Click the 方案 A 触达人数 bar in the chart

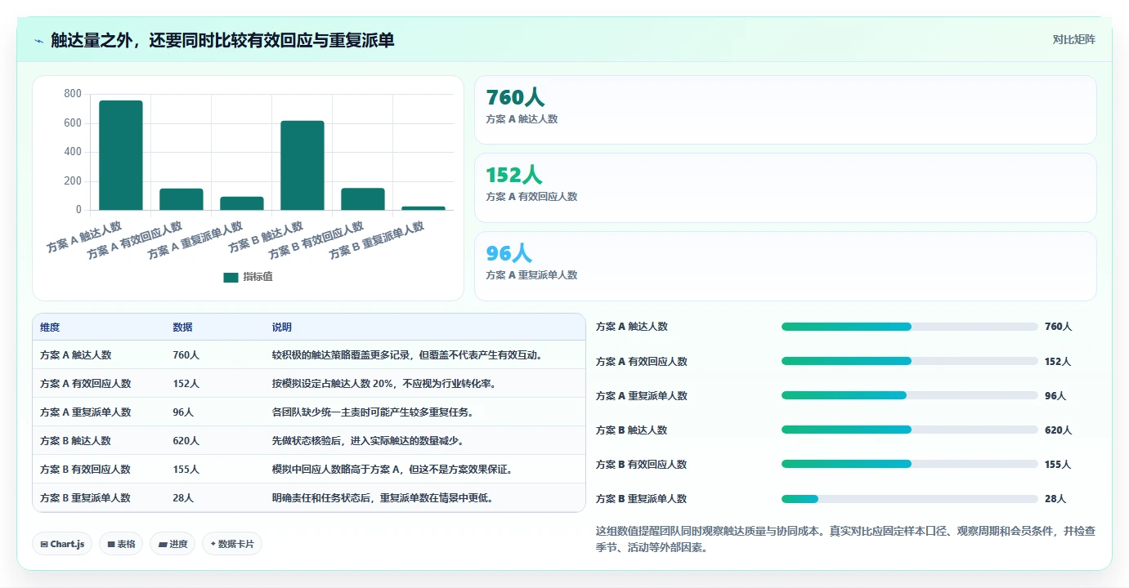point(121,155)
